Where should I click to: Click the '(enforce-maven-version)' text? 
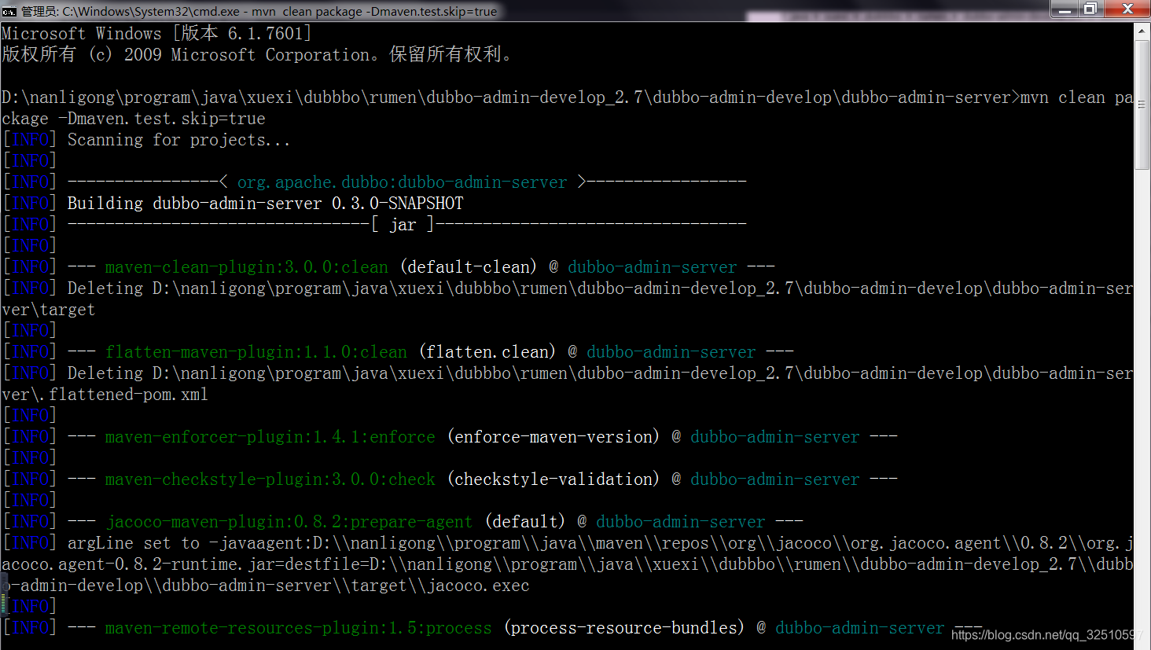tap(553, 437)
